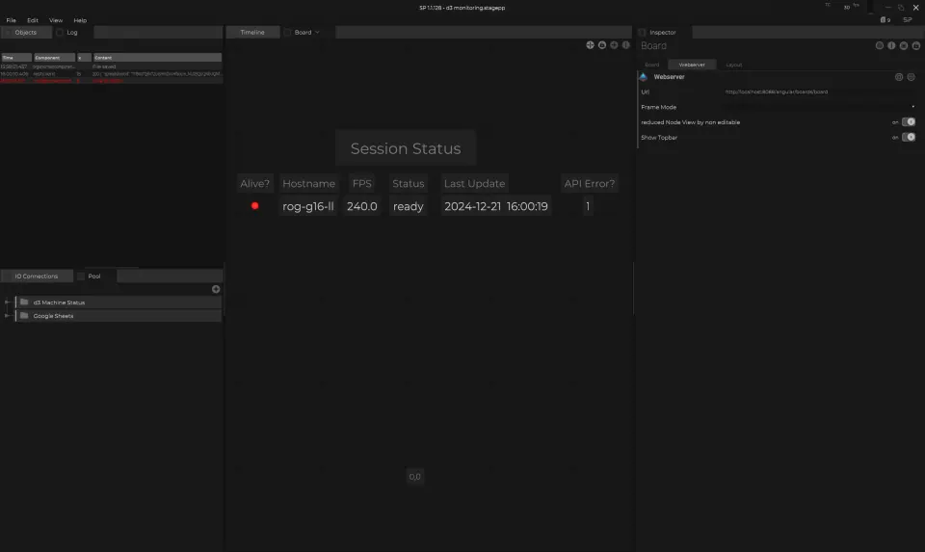Screen dimensions: 925x552
Task: Click the 'x' log column header
Action: [x=84, y=58]
